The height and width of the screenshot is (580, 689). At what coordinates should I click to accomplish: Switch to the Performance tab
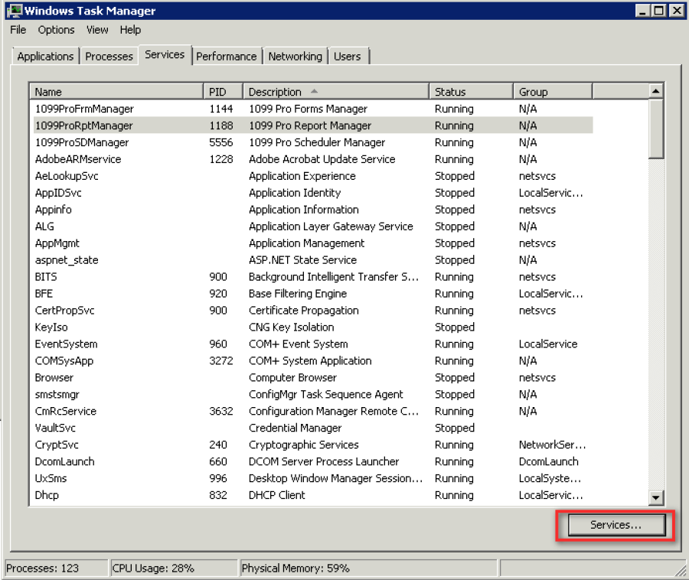(x=227, y=56)
